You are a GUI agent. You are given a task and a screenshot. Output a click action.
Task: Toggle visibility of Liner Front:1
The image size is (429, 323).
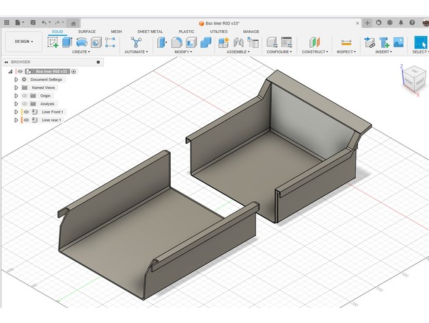[26, 112]
